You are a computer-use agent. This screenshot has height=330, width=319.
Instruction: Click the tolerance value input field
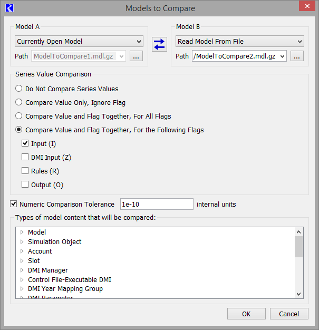point(157,204)
